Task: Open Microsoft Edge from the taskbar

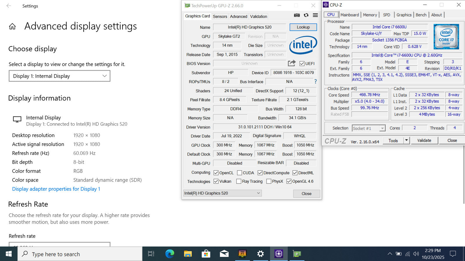Action: pyautogui.click(x=169, y=254)
